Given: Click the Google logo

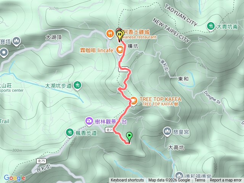Looking at the screenshot, I should 14,178.
